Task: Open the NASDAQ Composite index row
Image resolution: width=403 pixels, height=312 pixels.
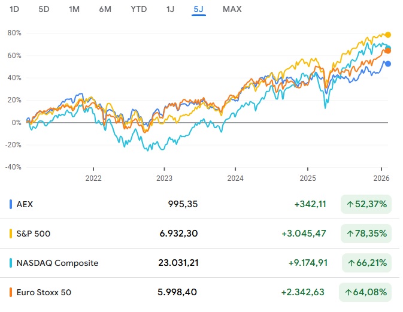Action: coord(57,263)
